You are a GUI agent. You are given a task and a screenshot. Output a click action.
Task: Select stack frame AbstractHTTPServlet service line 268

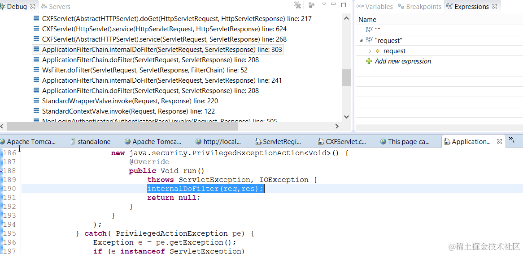[x=165, y=39]
